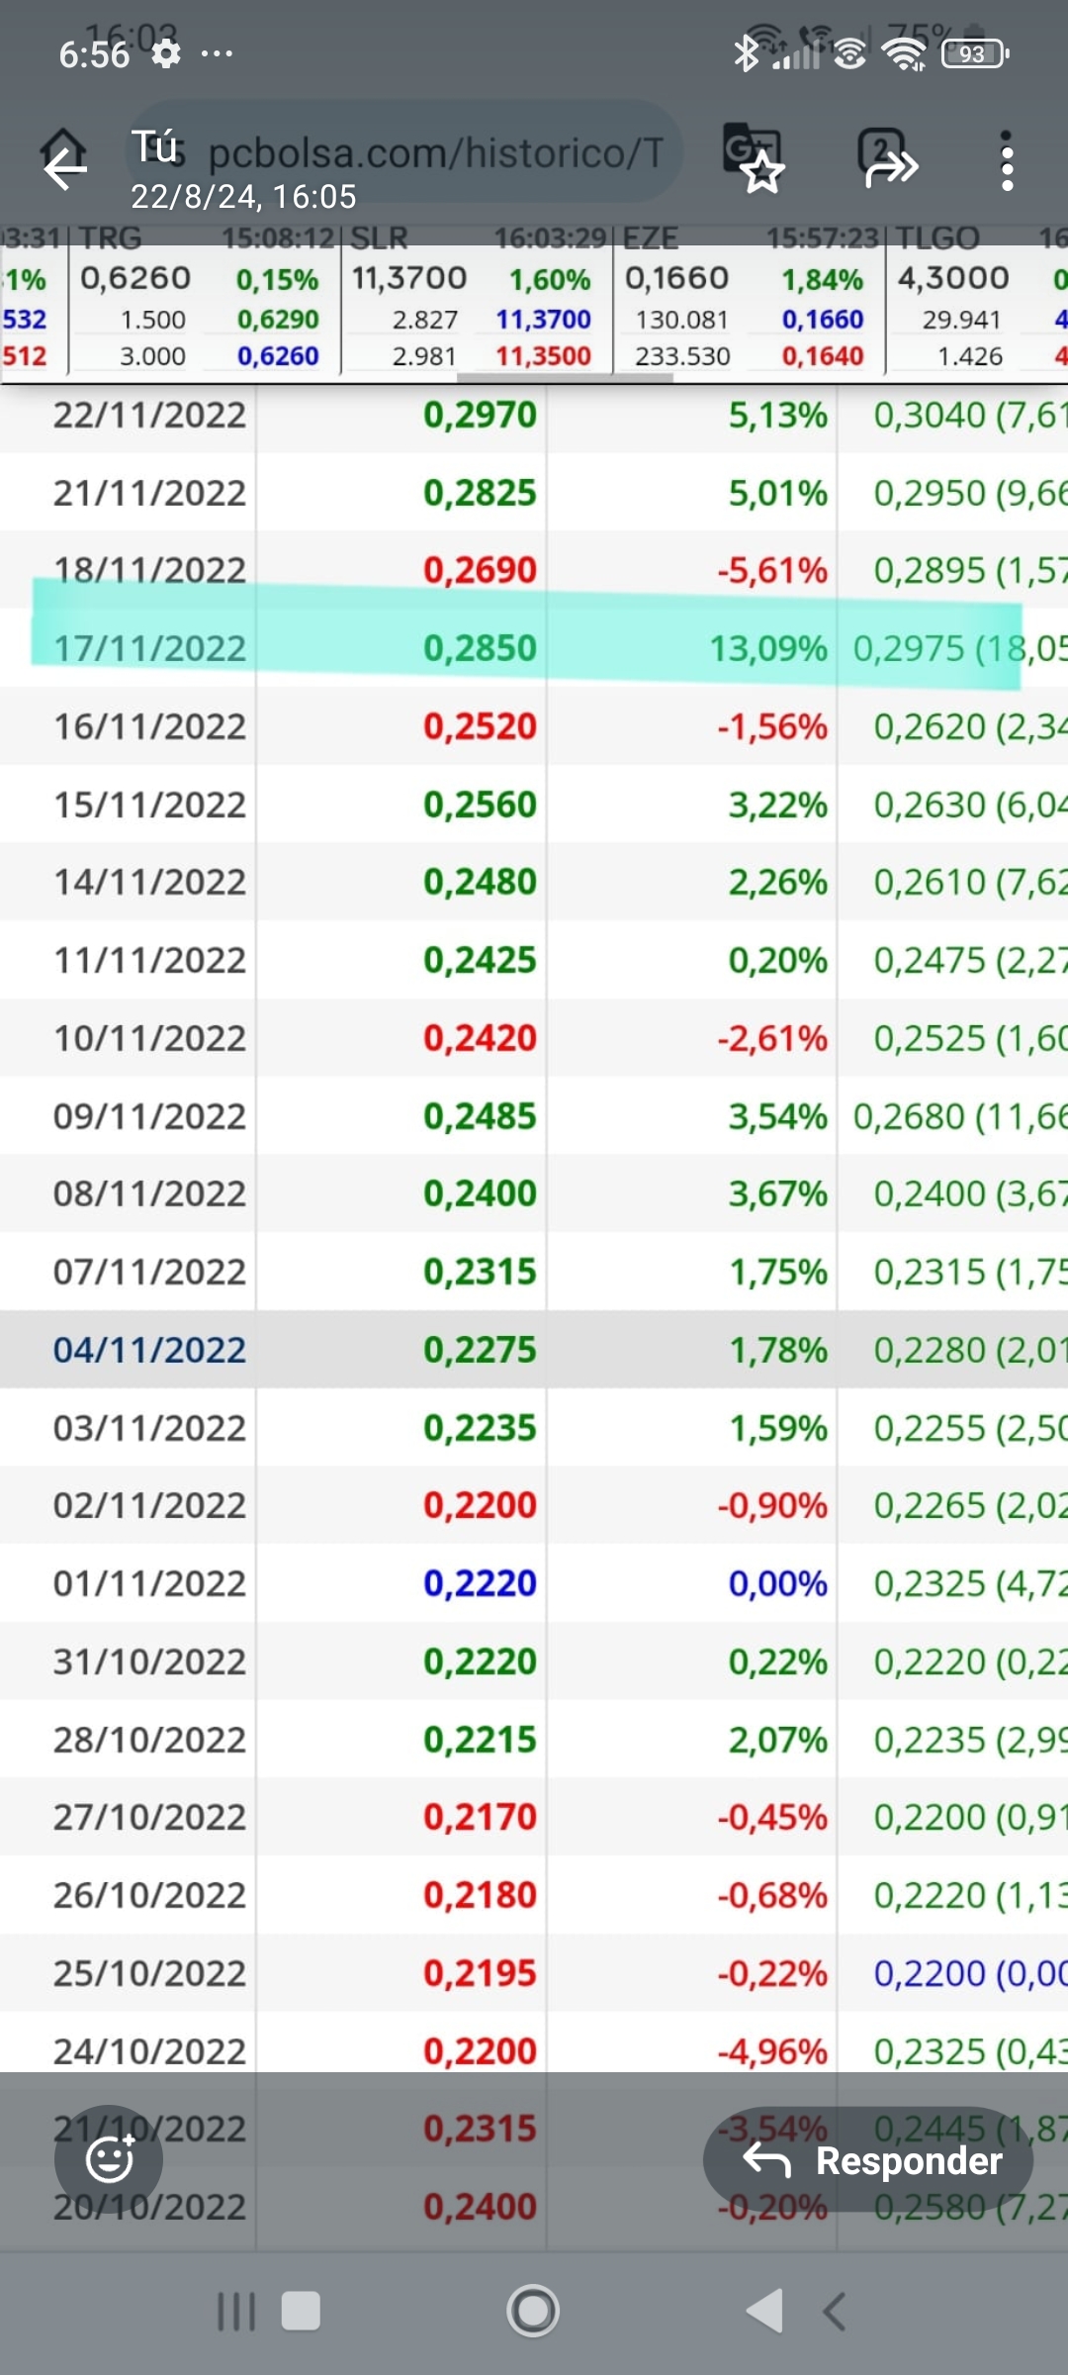1068x2375 pixels.
Task: Tap the TLGO ticker quote box
Action: (x=977, y=301)
